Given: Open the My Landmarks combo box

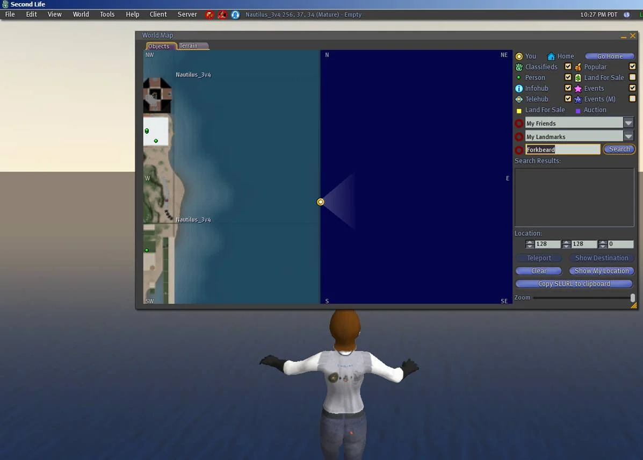Looking at the screenshot, I should click(x=580, y=136).
